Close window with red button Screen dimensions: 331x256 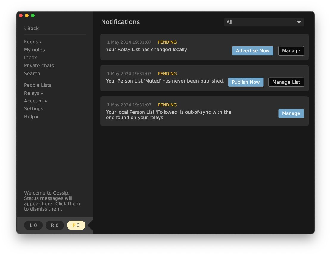pos(21,15)
